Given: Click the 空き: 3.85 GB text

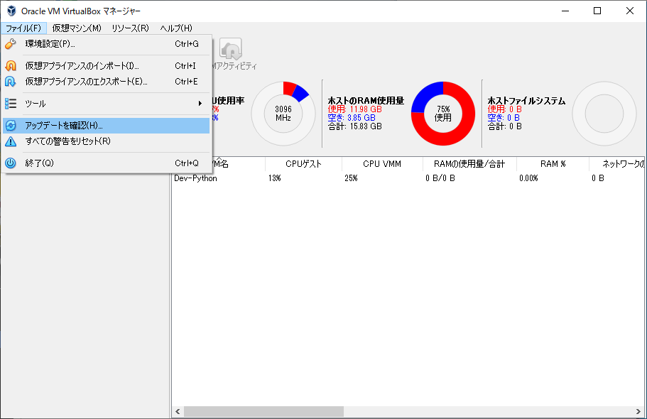Looking at the screenshot, I should pos(352,118).
